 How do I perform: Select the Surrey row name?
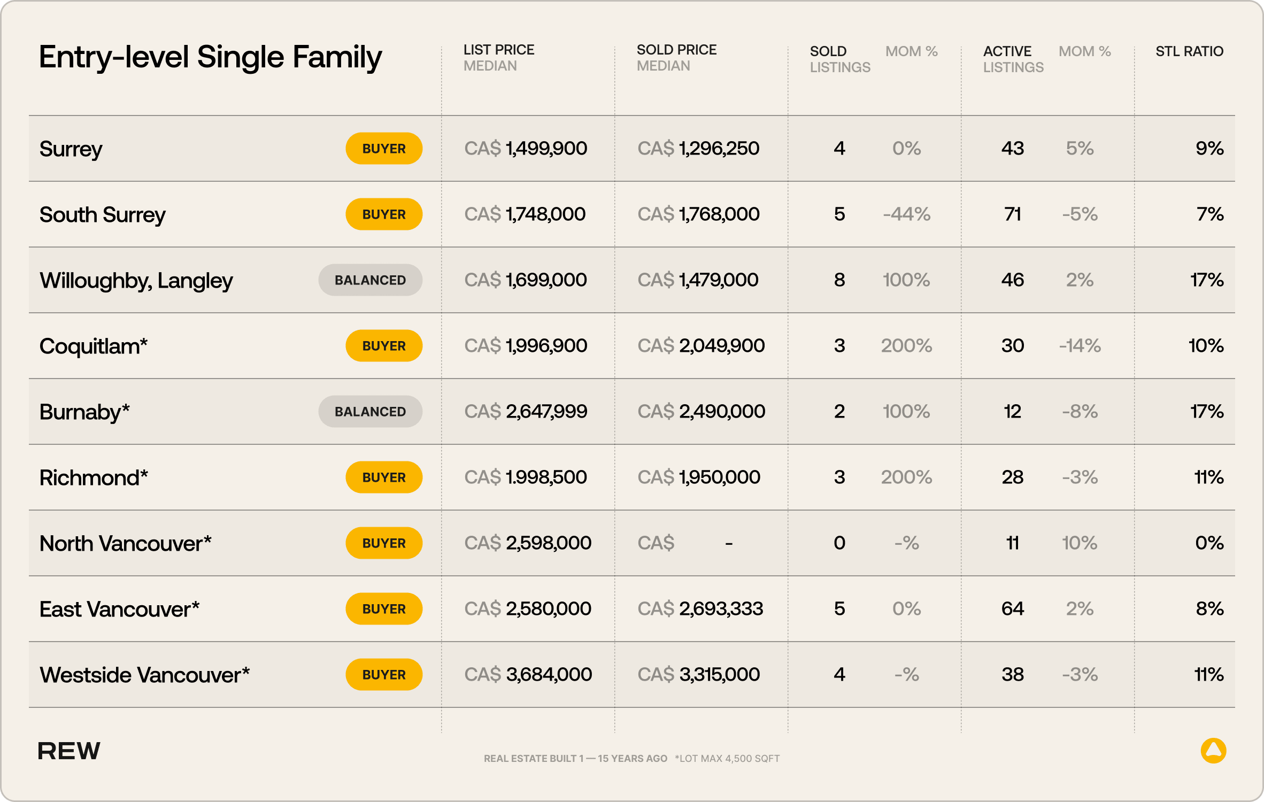tap(71, 149)
